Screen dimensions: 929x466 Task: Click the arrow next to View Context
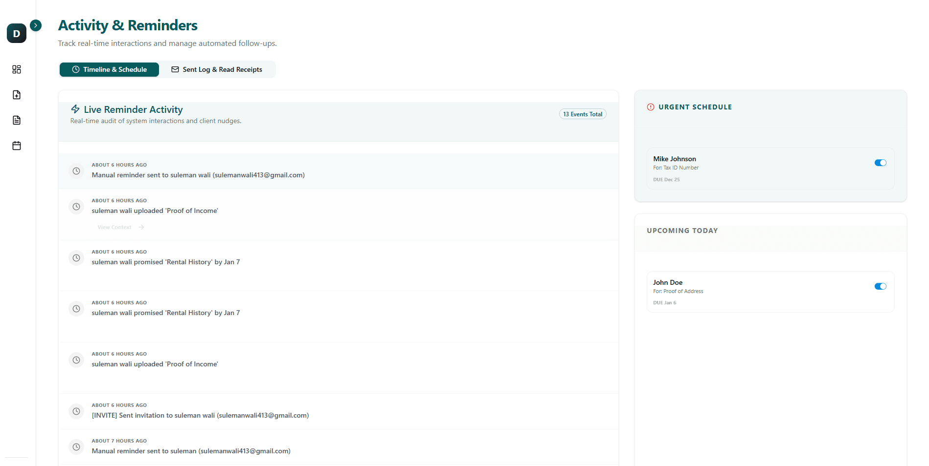(141, 227)
